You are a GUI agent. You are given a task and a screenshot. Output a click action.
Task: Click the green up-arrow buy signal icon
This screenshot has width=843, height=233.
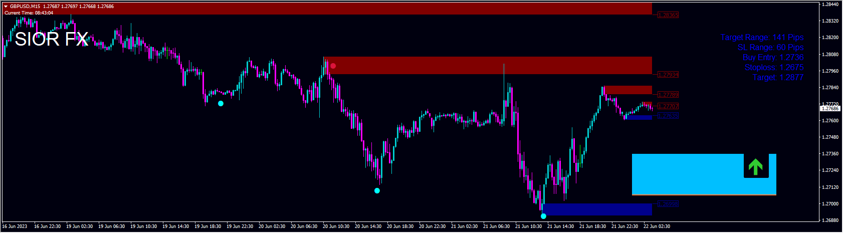click(x=755, y=167)
